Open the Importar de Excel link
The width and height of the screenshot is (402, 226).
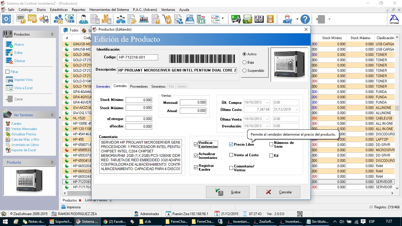point(24,150)
